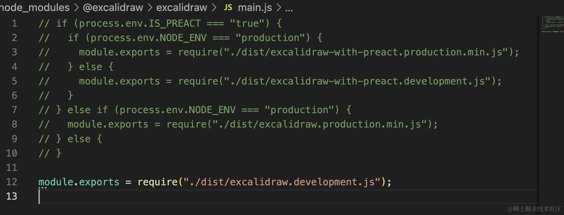Click line number 7 in gutter
The image size is (564, 215).
pyautogui.click(x=14, y=110)
